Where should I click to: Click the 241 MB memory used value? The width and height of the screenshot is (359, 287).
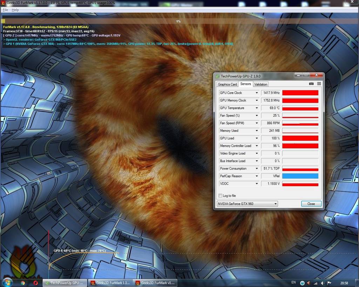point(271,130)
